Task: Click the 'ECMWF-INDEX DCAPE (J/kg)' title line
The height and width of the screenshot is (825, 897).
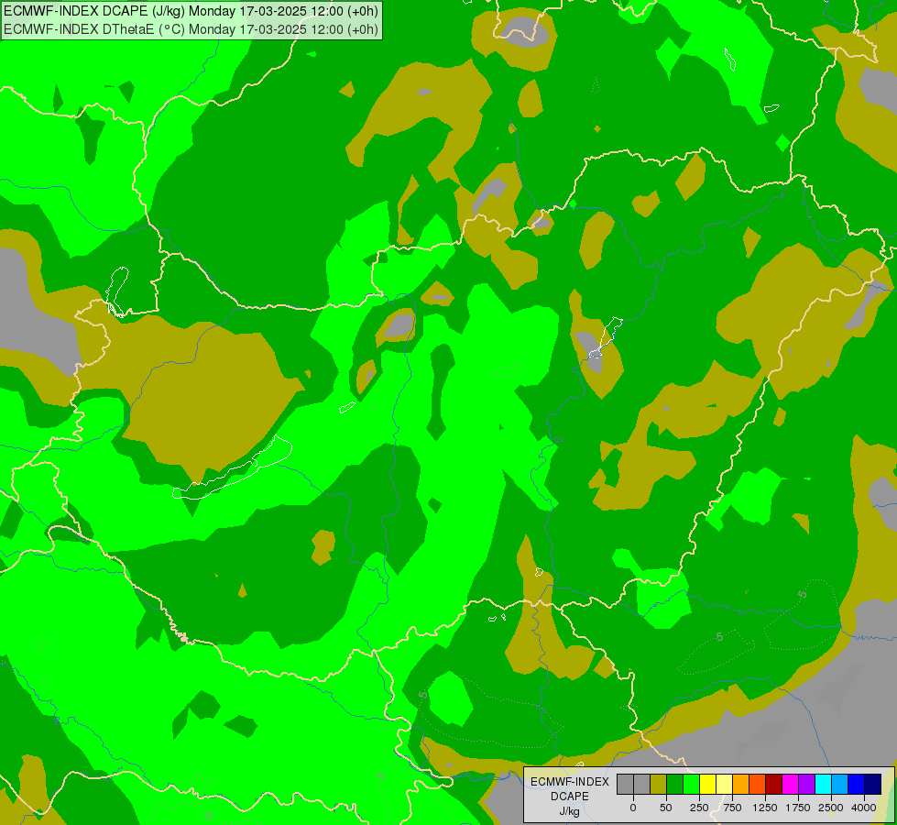Action: pyautogui.click(x=191, y=11)
